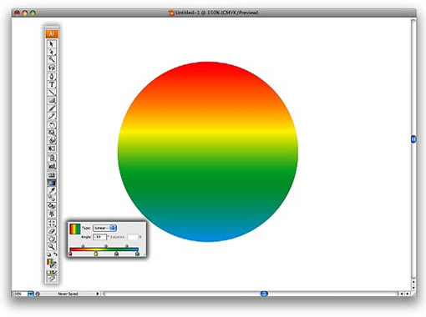
Task: Pick the Eyedropper tool
Action: tap(52, 190)
